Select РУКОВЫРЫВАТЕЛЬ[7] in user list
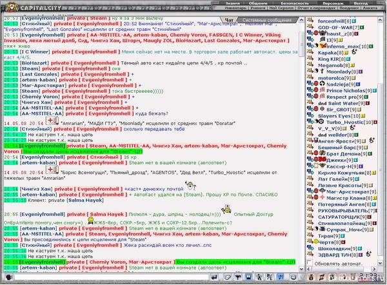 point(346,211)
